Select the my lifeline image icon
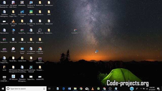Image resolution: width=162 pixels, height=91 pixels. (x=31, y=13)
